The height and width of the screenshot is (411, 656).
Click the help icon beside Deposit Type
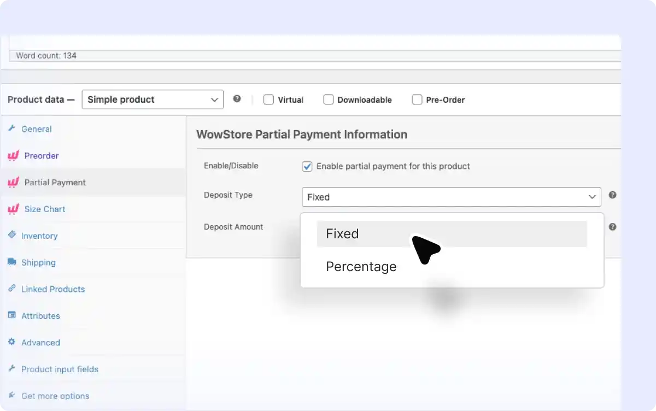[x=612, y=195]
